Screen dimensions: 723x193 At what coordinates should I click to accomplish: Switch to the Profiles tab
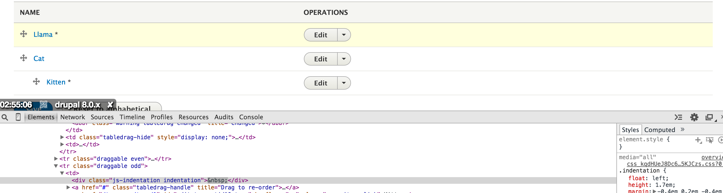click(x=162, y=117)
